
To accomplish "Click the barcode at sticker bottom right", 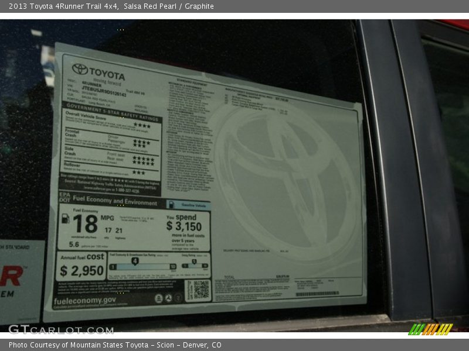I will [x=317, y=294].
